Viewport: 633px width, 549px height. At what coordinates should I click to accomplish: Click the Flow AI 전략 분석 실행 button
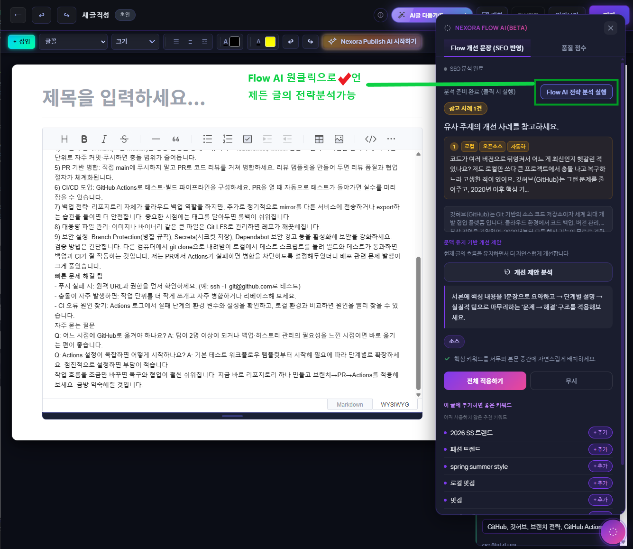[576, 92]
